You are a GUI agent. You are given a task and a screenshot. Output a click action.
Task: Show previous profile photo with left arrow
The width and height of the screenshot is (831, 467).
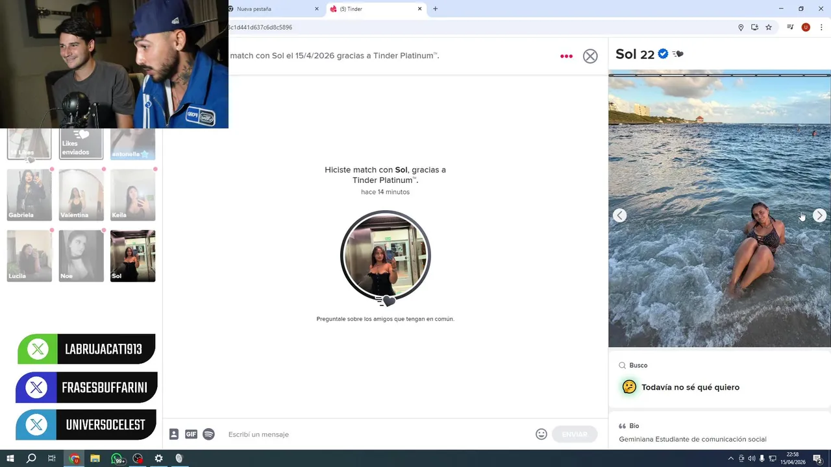[620, 215]
